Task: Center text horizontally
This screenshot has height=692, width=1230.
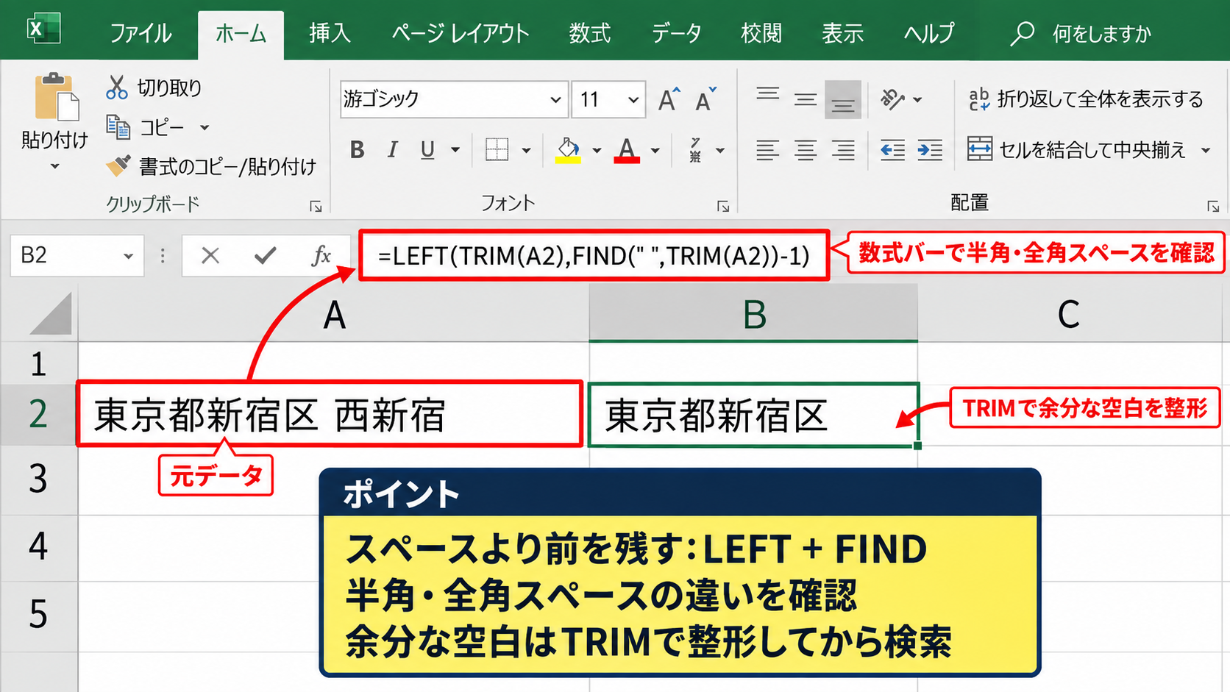Action: [x=806, y=150]
